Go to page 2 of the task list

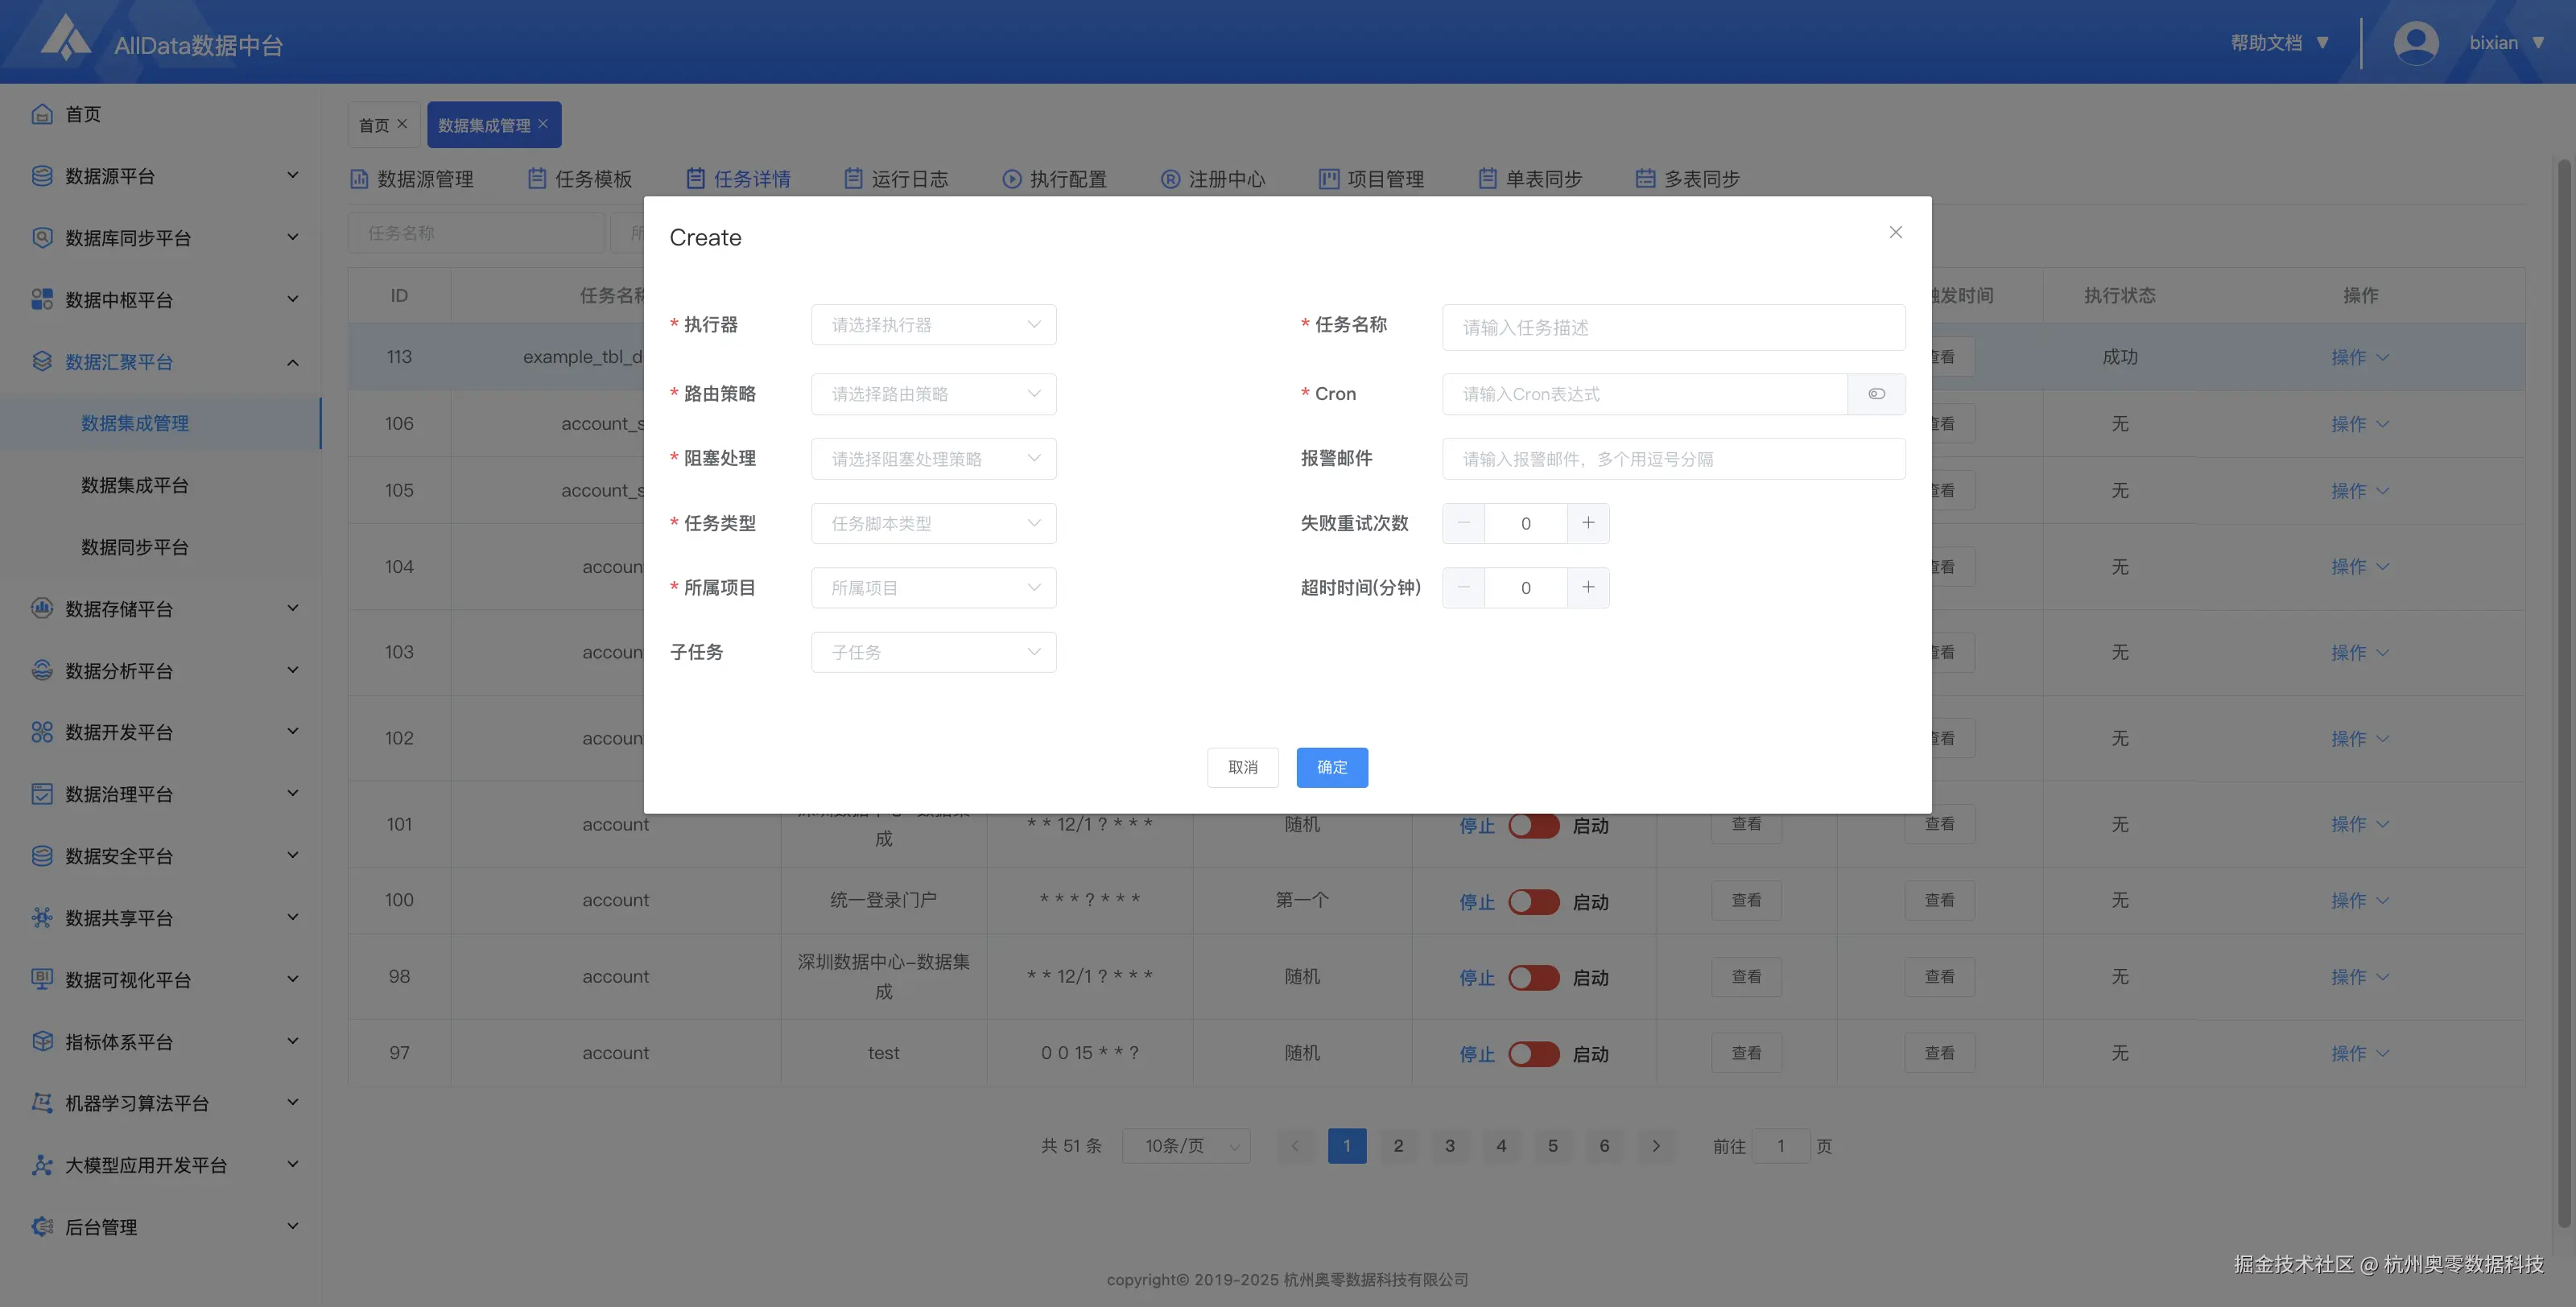[x=1399, y=1146]
